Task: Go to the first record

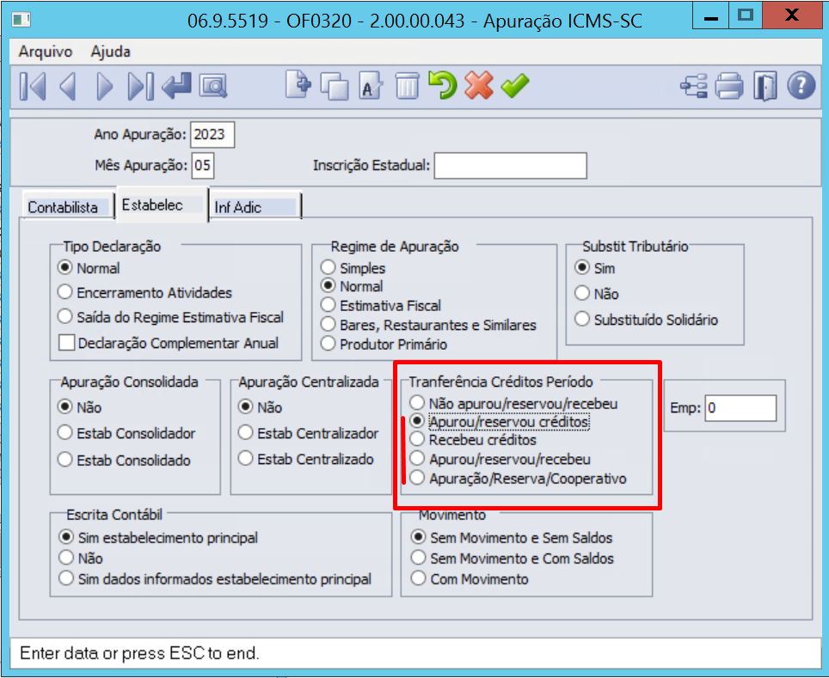Action: [32, 86]
